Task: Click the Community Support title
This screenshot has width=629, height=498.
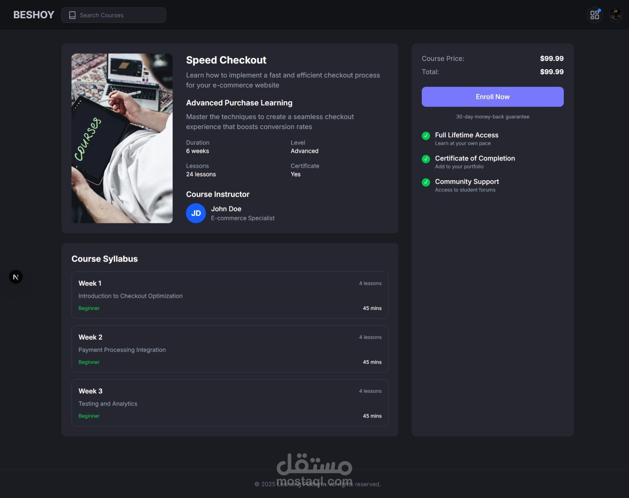Action: pyautogui.click(x=467, y=182)
